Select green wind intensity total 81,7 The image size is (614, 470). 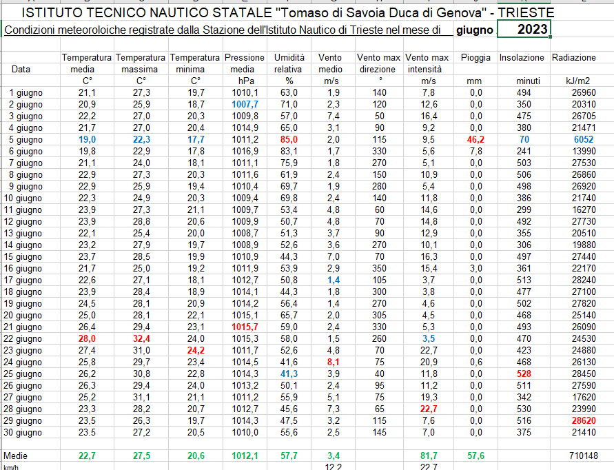coord(429,456)
